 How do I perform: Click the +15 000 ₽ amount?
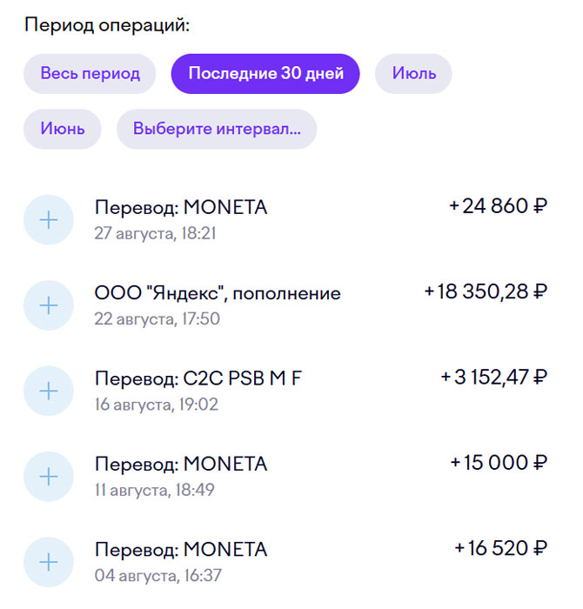499,463
